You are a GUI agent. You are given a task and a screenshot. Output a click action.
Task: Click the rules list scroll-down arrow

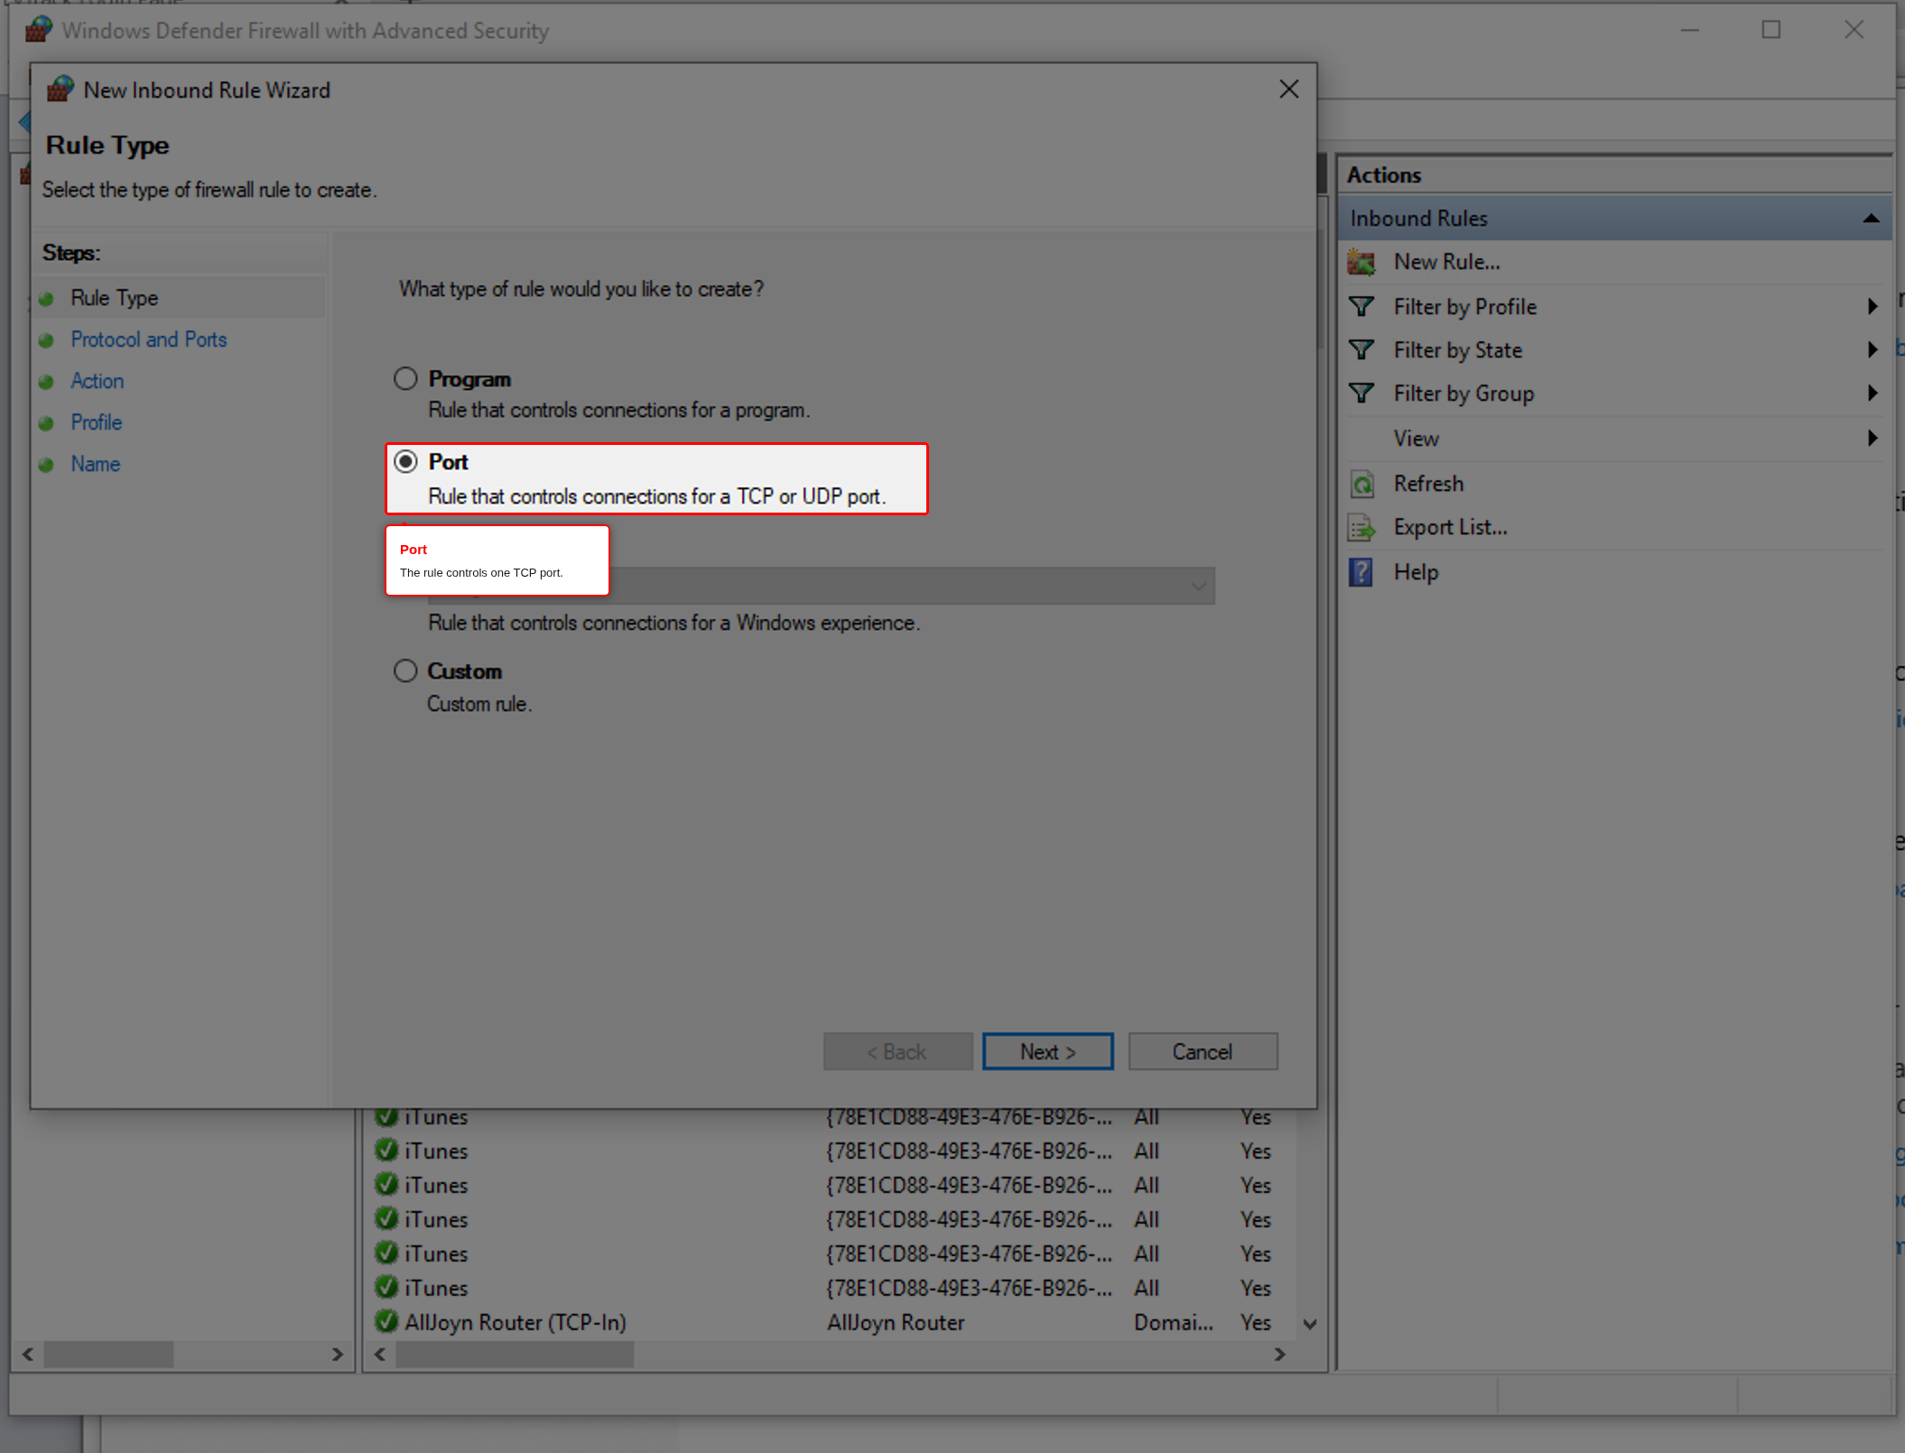1310,1324
